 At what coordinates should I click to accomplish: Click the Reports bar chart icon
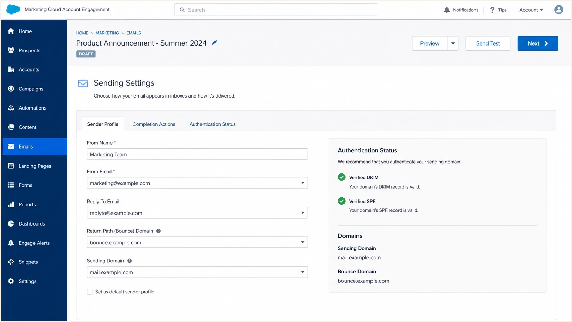[x=11, y=204]
